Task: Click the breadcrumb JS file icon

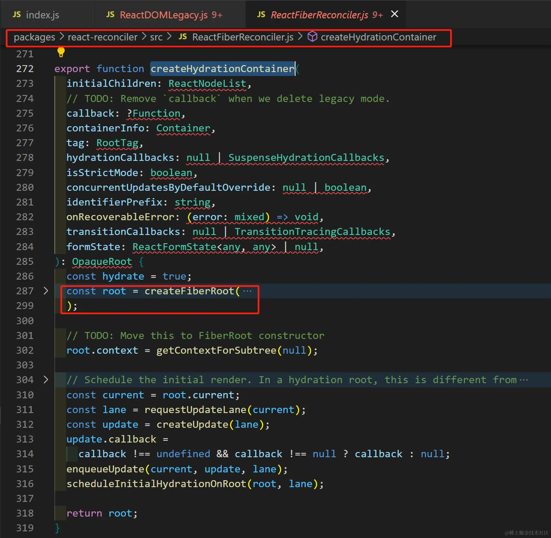Action: (183, 37)
